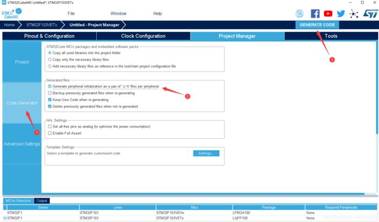Open the ST 10-year anniversary badge icon
Image resolution: width=379 pixels, height=222 pixels.
[300, 13]
